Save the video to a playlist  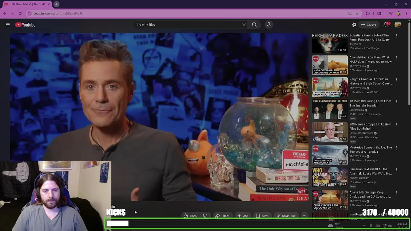[x=262, y=216]
